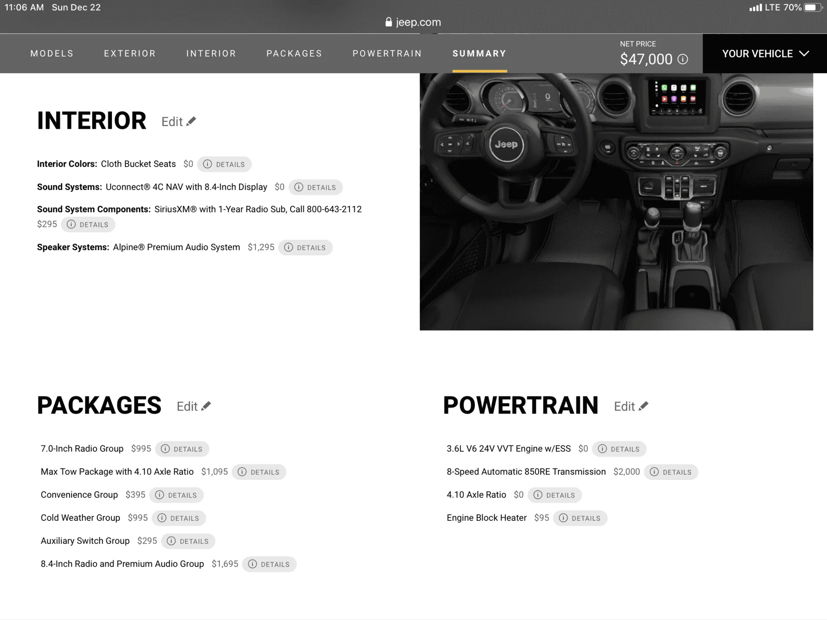827x620 pixels.
Task: Click the Packages edit pencil icon
Action: point(206,406)
